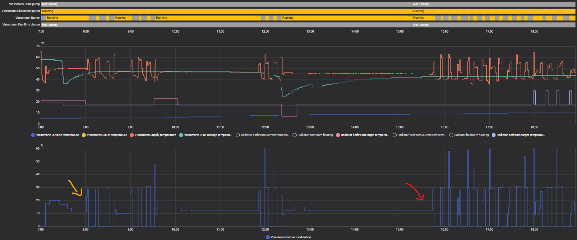Viewport: 577px width, 240px height.
Task: Click 16:00 label on status timeline axis
Action: (445, 31)
